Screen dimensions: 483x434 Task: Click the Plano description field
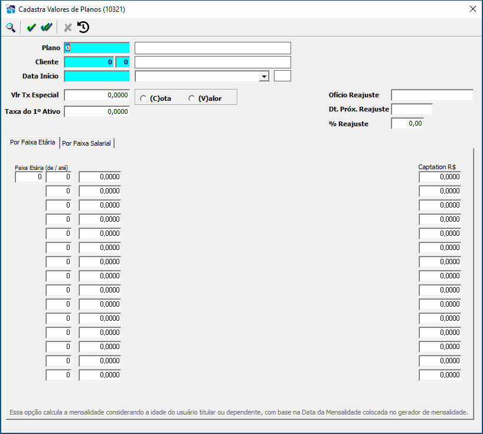coord(213,48)
